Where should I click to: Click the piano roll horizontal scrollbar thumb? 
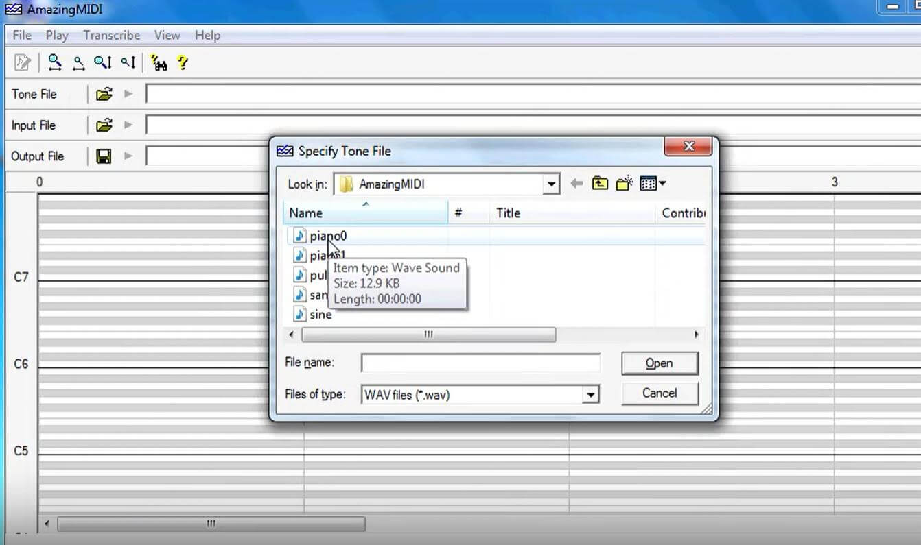(x=211, y=524)
